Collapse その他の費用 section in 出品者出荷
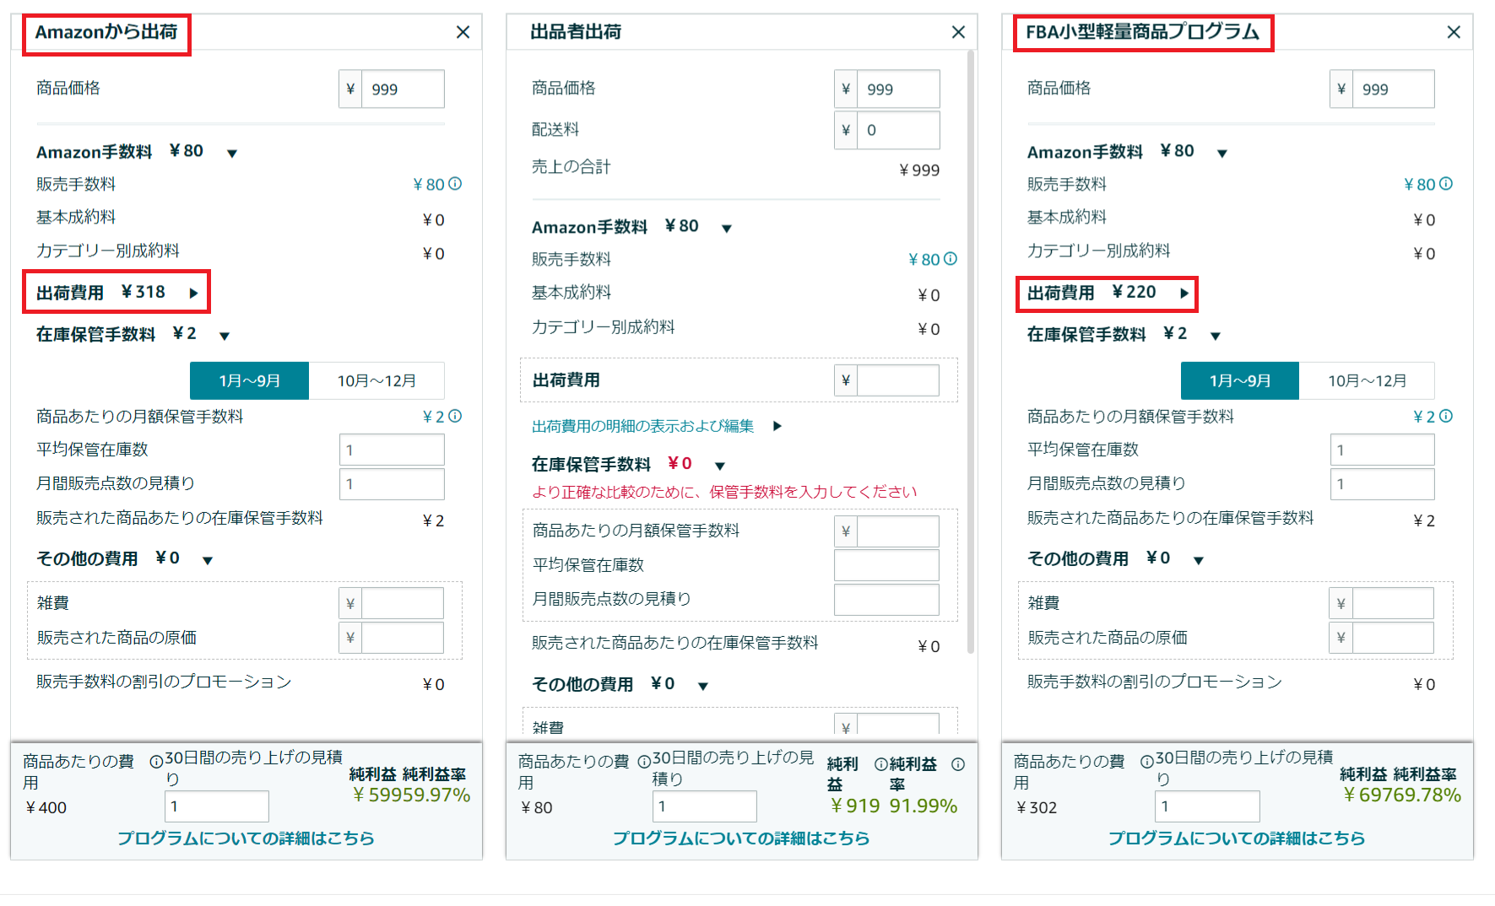 pyautogui.click(x=703, y=686)
